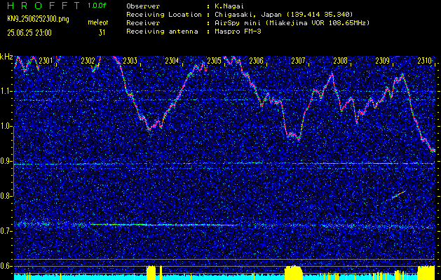Click the Receiving antenna label

(x=162, y=31)
